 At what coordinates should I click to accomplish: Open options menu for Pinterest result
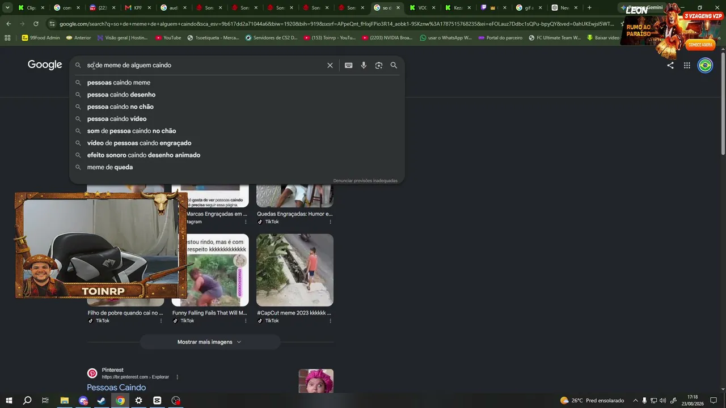(x=177, y=377)
